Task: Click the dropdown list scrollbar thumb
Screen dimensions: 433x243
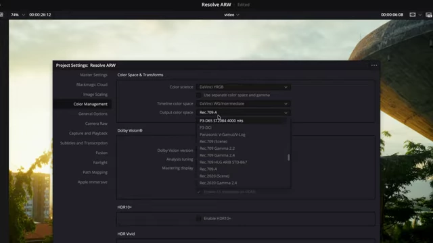Action: pos(289,157)
